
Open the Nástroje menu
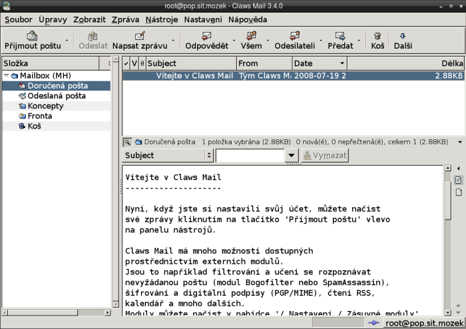(x=161, y=19)
